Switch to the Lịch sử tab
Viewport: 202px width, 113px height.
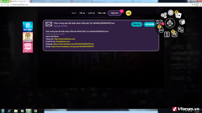91,13
